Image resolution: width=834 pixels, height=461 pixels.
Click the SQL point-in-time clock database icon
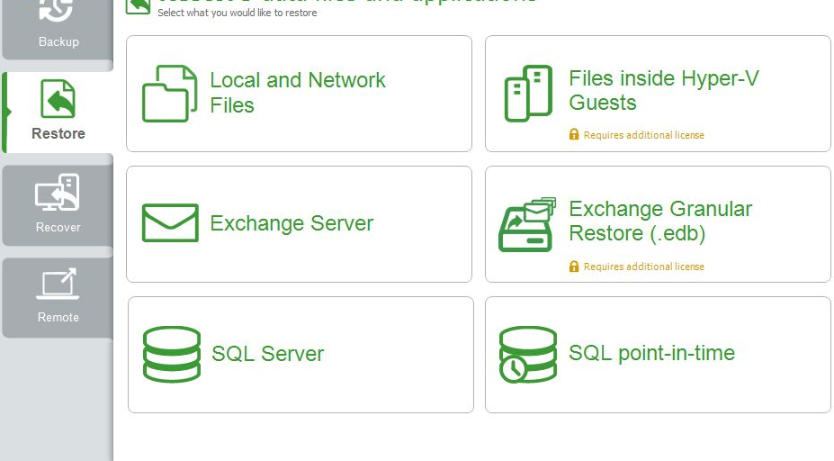(x=527, y=355)
